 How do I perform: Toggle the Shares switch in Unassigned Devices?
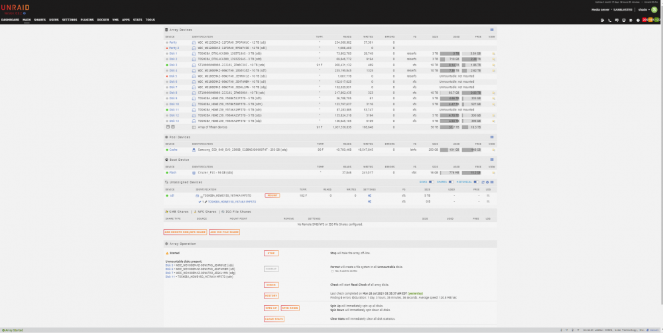[451, 182]
